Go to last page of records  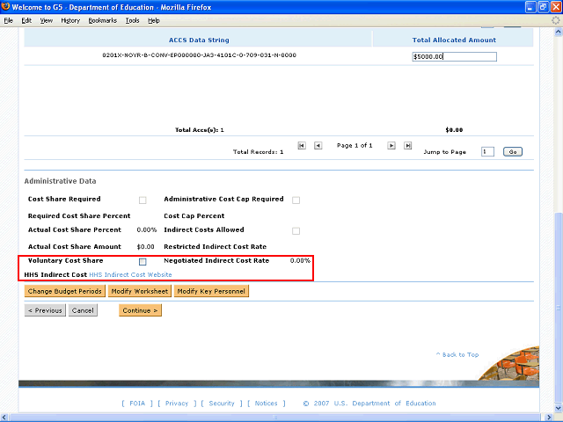pyautogui.click(x=407, y=146)
